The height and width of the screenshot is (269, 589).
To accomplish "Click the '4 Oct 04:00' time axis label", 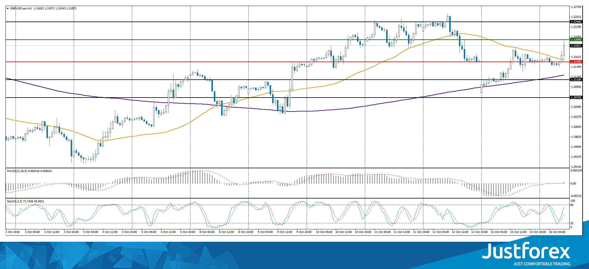I will pos(91,232).
